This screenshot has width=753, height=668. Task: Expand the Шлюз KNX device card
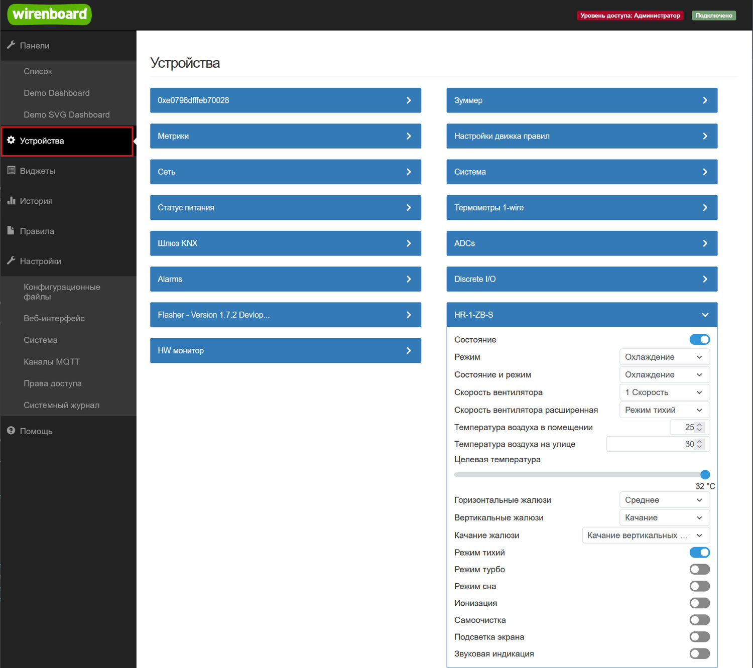coord(285,243)
